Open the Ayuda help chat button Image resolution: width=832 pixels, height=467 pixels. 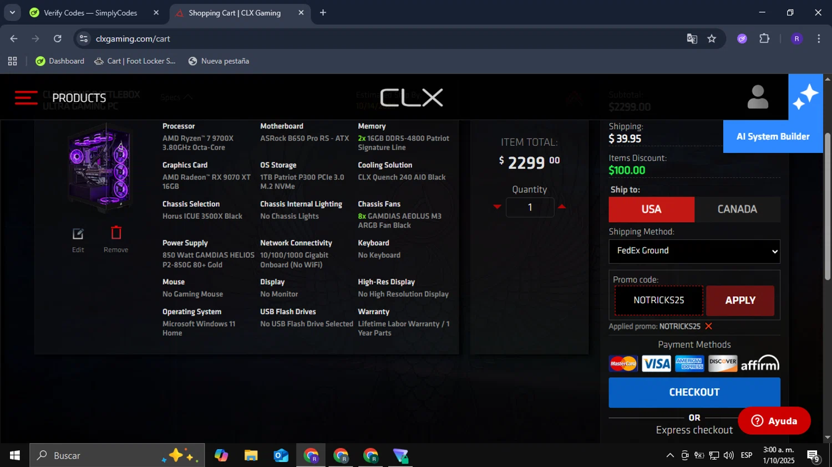click(774, 421)
